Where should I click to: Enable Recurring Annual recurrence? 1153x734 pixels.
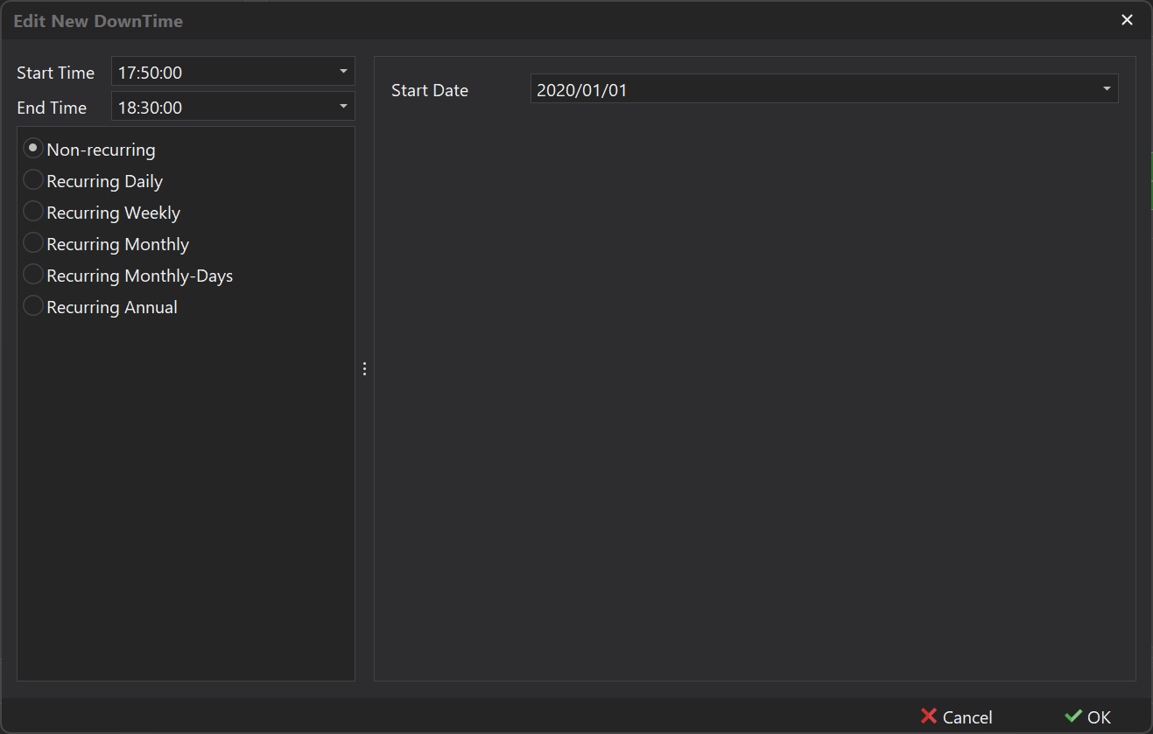[x=32, y=305]
